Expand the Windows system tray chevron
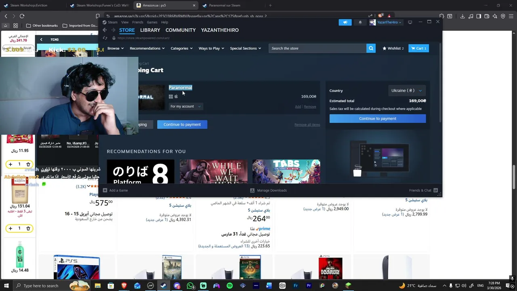 tap(444, 286)
